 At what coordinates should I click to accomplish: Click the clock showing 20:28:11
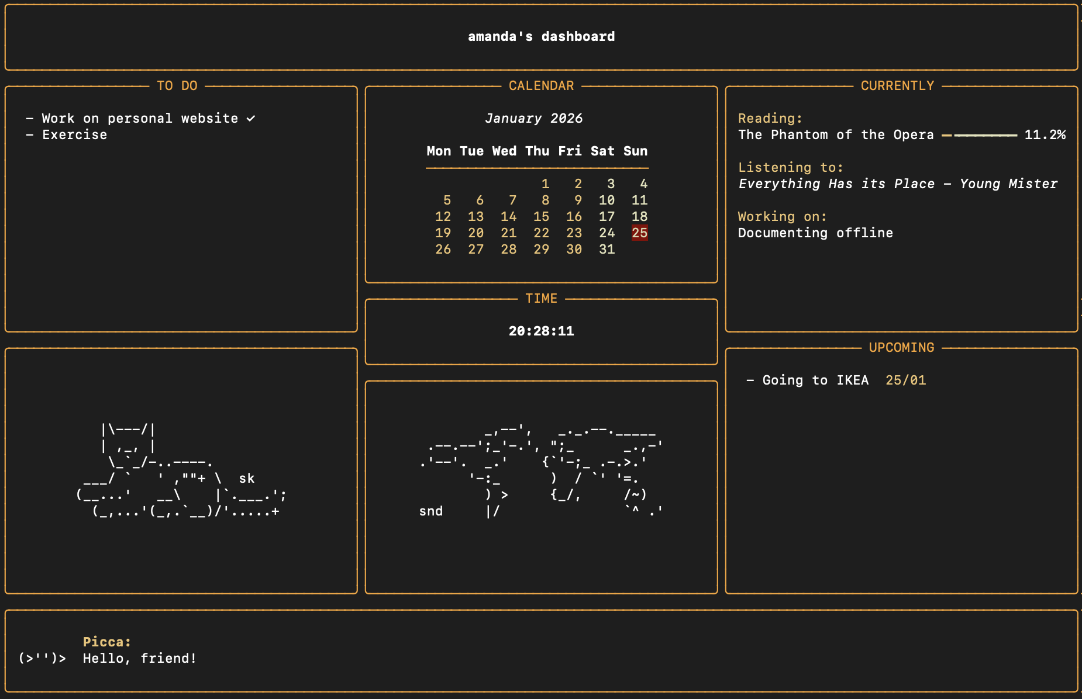click(541, 331)
